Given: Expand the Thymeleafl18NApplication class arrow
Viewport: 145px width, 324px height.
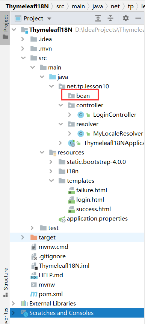Looking at the screenshot, I should (x=60, y=143).
